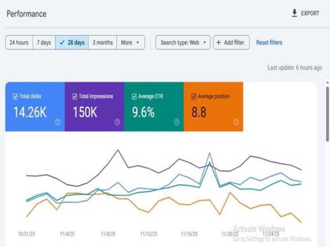Select the 3 months range
Viewport: 330px width, 247px height.
click(x=103, y=42)
